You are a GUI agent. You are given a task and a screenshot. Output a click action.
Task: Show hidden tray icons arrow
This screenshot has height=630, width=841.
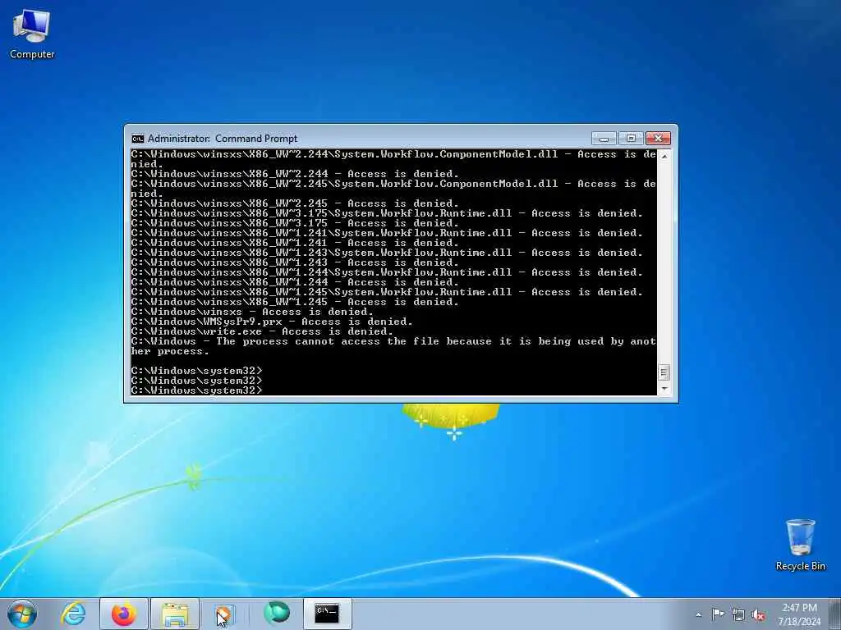pos(698,615)
